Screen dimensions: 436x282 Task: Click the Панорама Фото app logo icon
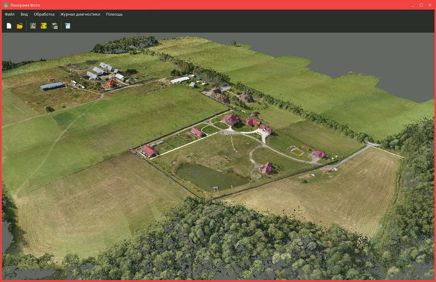click(6, 5)
